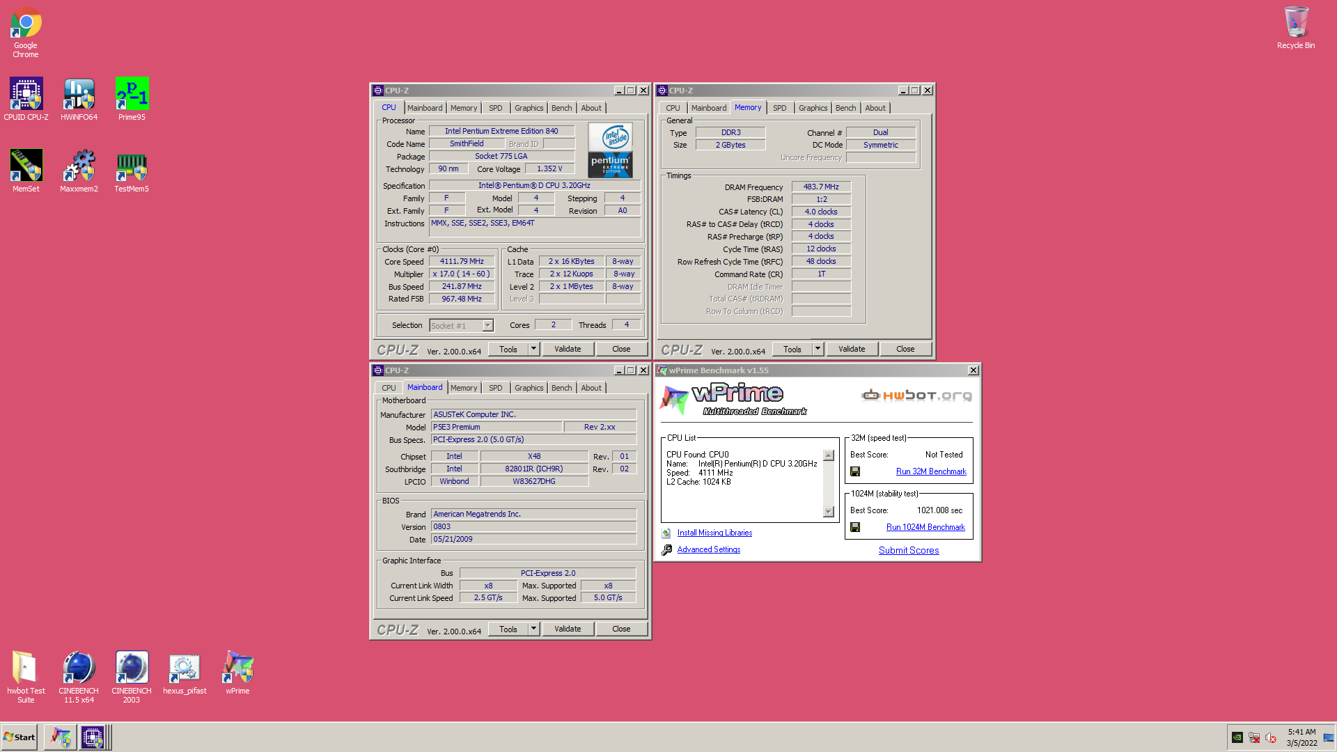
Task: Click Tools button in Memory CPU-Z window
Action: click(x=792, y=349)
